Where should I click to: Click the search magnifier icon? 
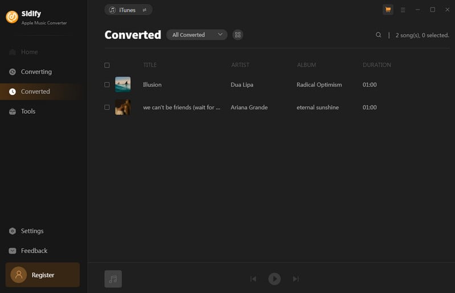378,35
